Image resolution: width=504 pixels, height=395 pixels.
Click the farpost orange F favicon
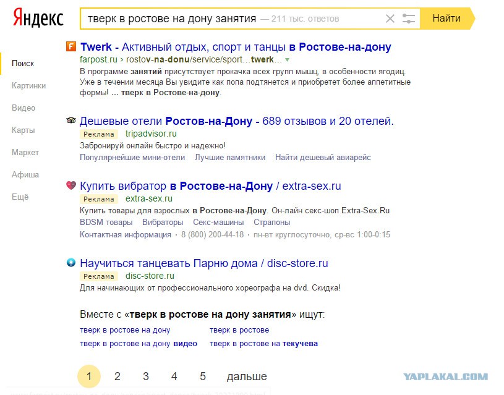tap(71, 46)
